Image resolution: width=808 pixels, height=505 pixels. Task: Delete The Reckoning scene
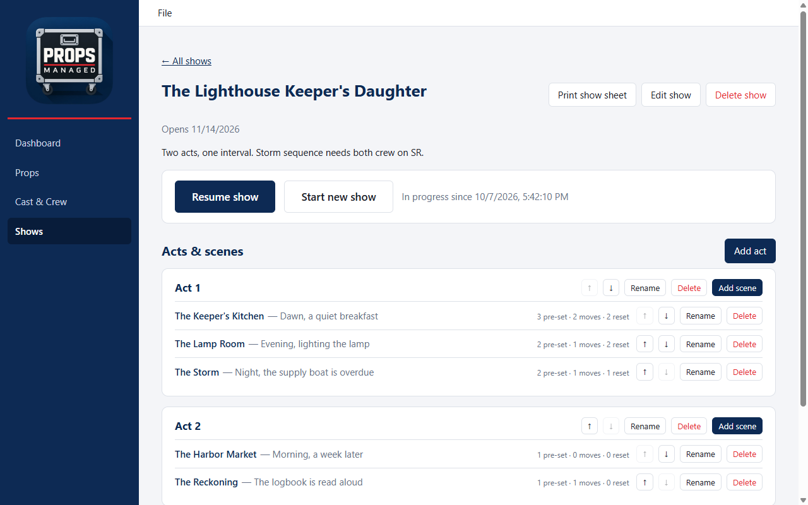[x=744, y=482]
